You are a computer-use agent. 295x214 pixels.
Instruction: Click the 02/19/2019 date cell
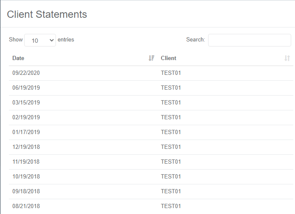click(x=26, y=118)
